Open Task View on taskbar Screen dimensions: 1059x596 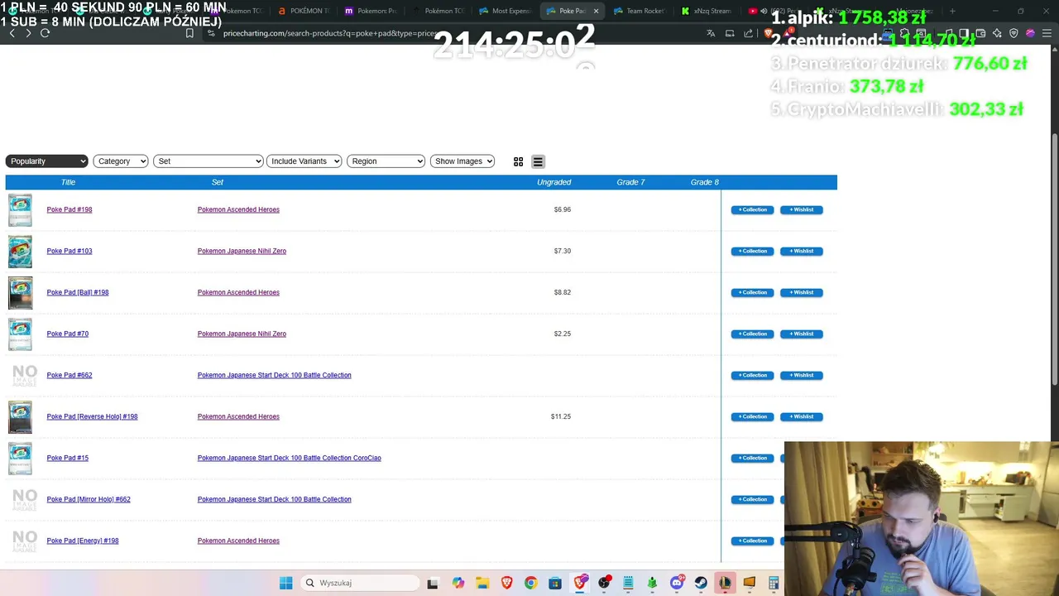tap(432, 583)
